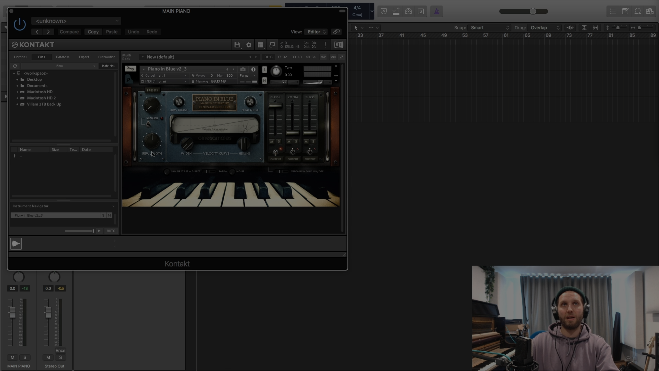Open the <unknown> preset dropdown
Screen dimensions: 659x371
click(x=76, y=21)
